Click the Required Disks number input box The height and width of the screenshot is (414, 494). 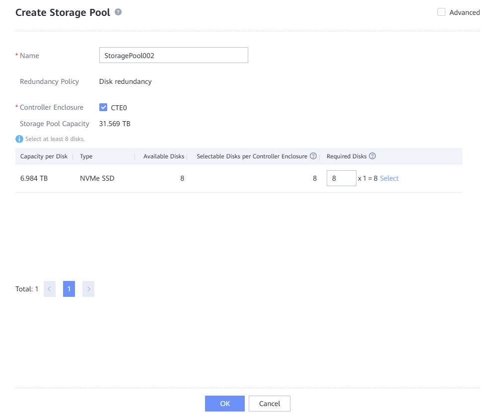click(x=341, y=178)
